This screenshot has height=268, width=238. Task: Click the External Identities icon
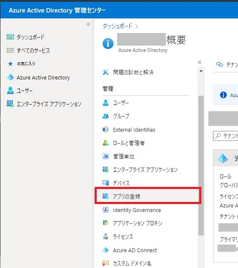[106, 130]
